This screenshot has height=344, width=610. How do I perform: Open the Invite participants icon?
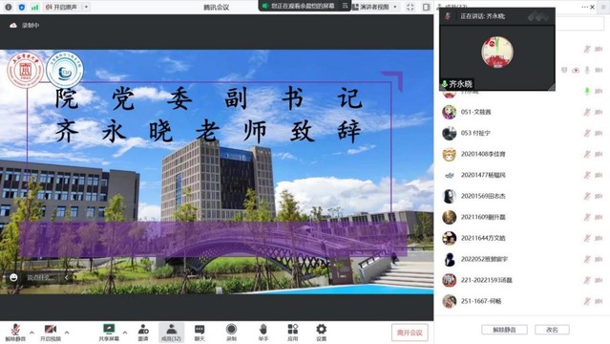coord(143,333)
